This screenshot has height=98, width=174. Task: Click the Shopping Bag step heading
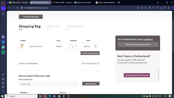[x=30, y=26]
